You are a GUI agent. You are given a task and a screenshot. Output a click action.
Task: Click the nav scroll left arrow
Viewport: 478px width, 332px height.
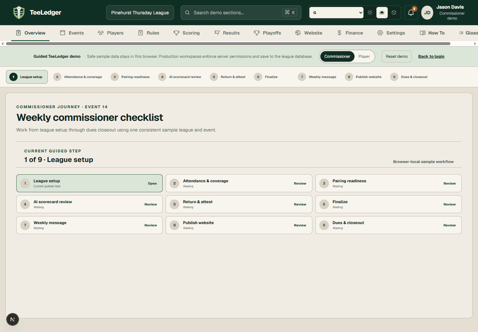pos(3,43)
